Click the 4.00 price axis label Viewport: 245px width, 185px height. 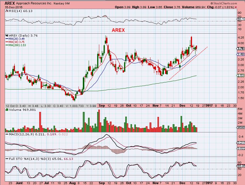click(x=241, y=43)
